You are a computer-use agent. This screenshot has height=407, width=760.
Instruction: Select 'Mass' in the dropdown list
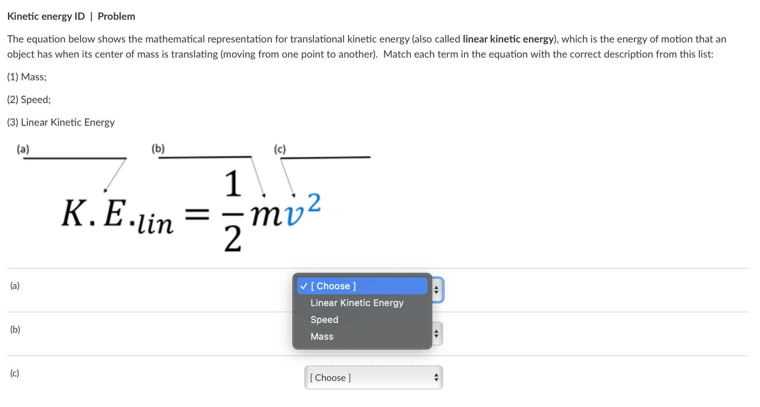(x=322, y=336)
